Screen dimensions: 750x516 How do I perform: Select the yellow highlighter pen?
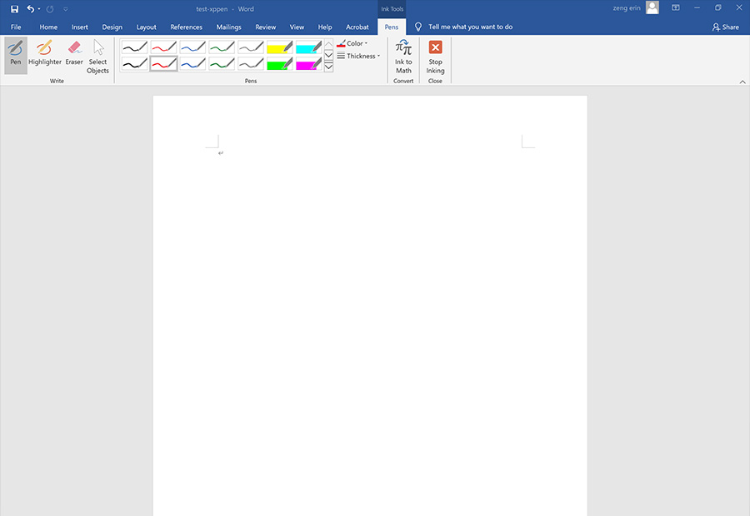coord(280,47)
